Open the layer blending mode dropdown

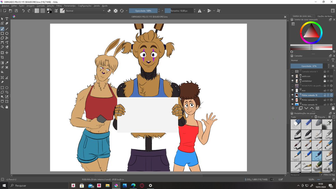coord(310,60)
